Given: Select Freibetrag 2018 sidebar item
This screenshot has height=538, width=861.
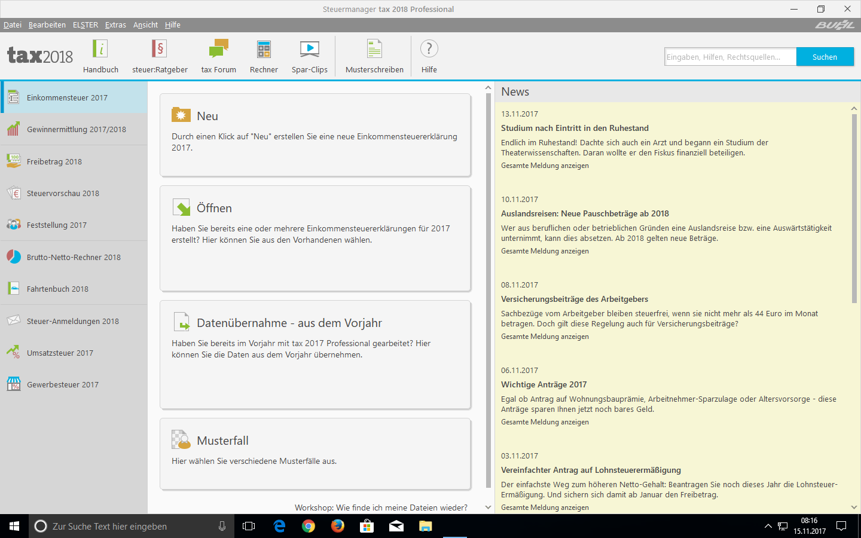Looking at the screenshot, I should 74,161.
